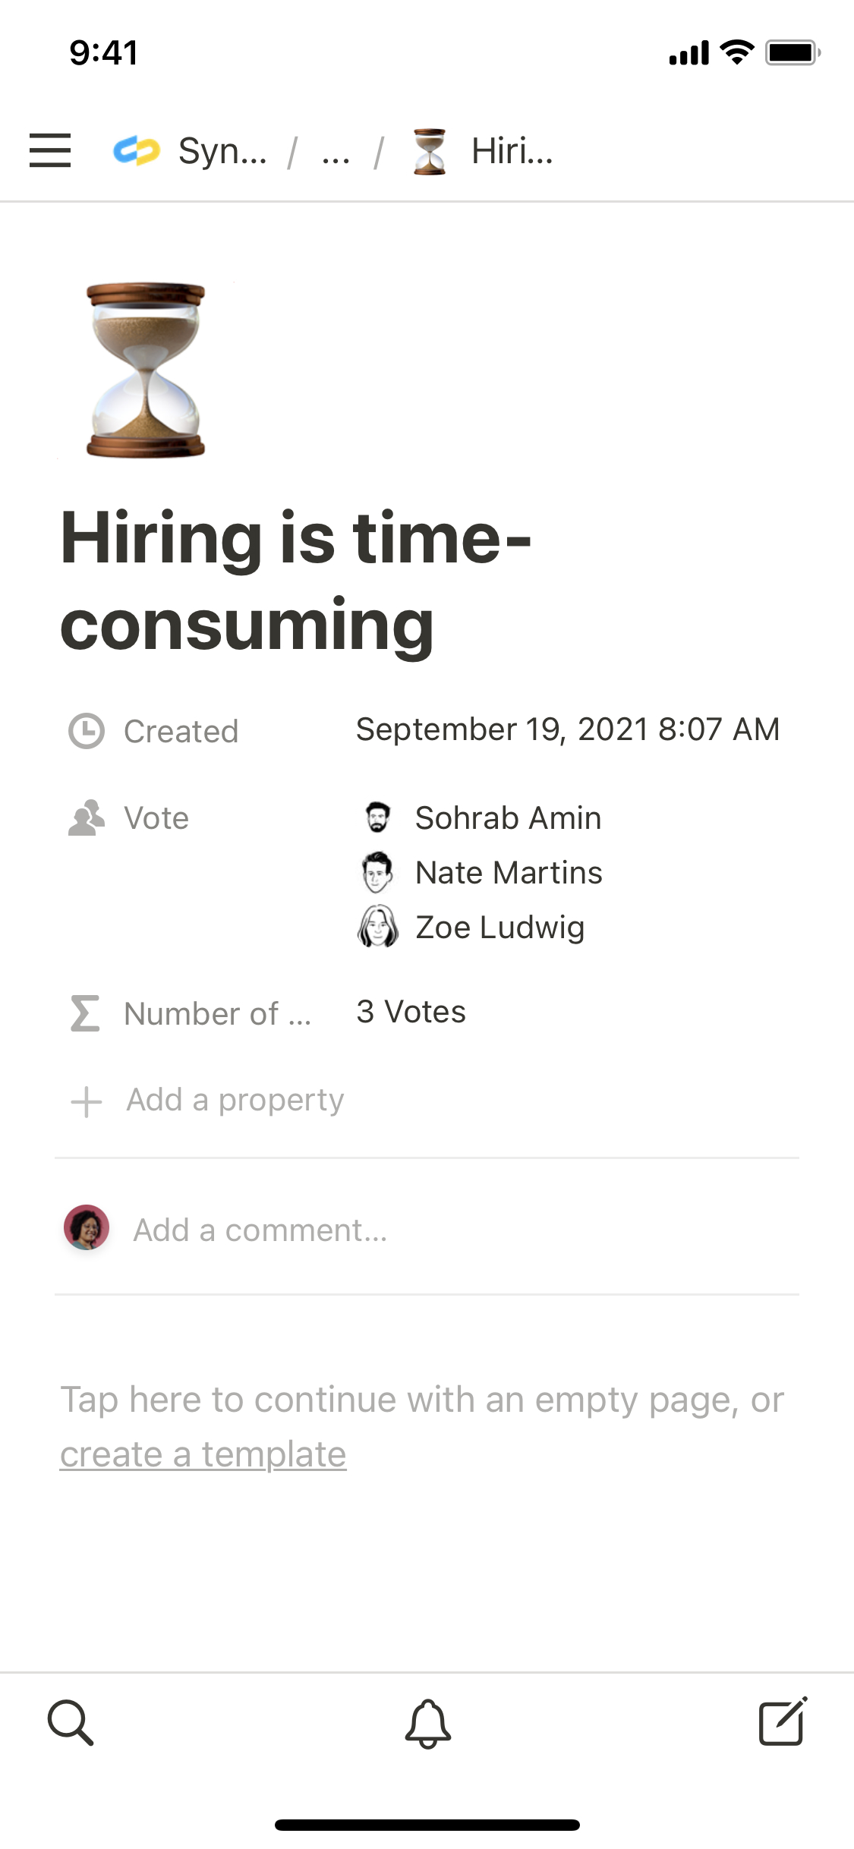The image size is (854, 1849).
Task: Open the Vote property people icon
Action: click(x=87, y=818)
